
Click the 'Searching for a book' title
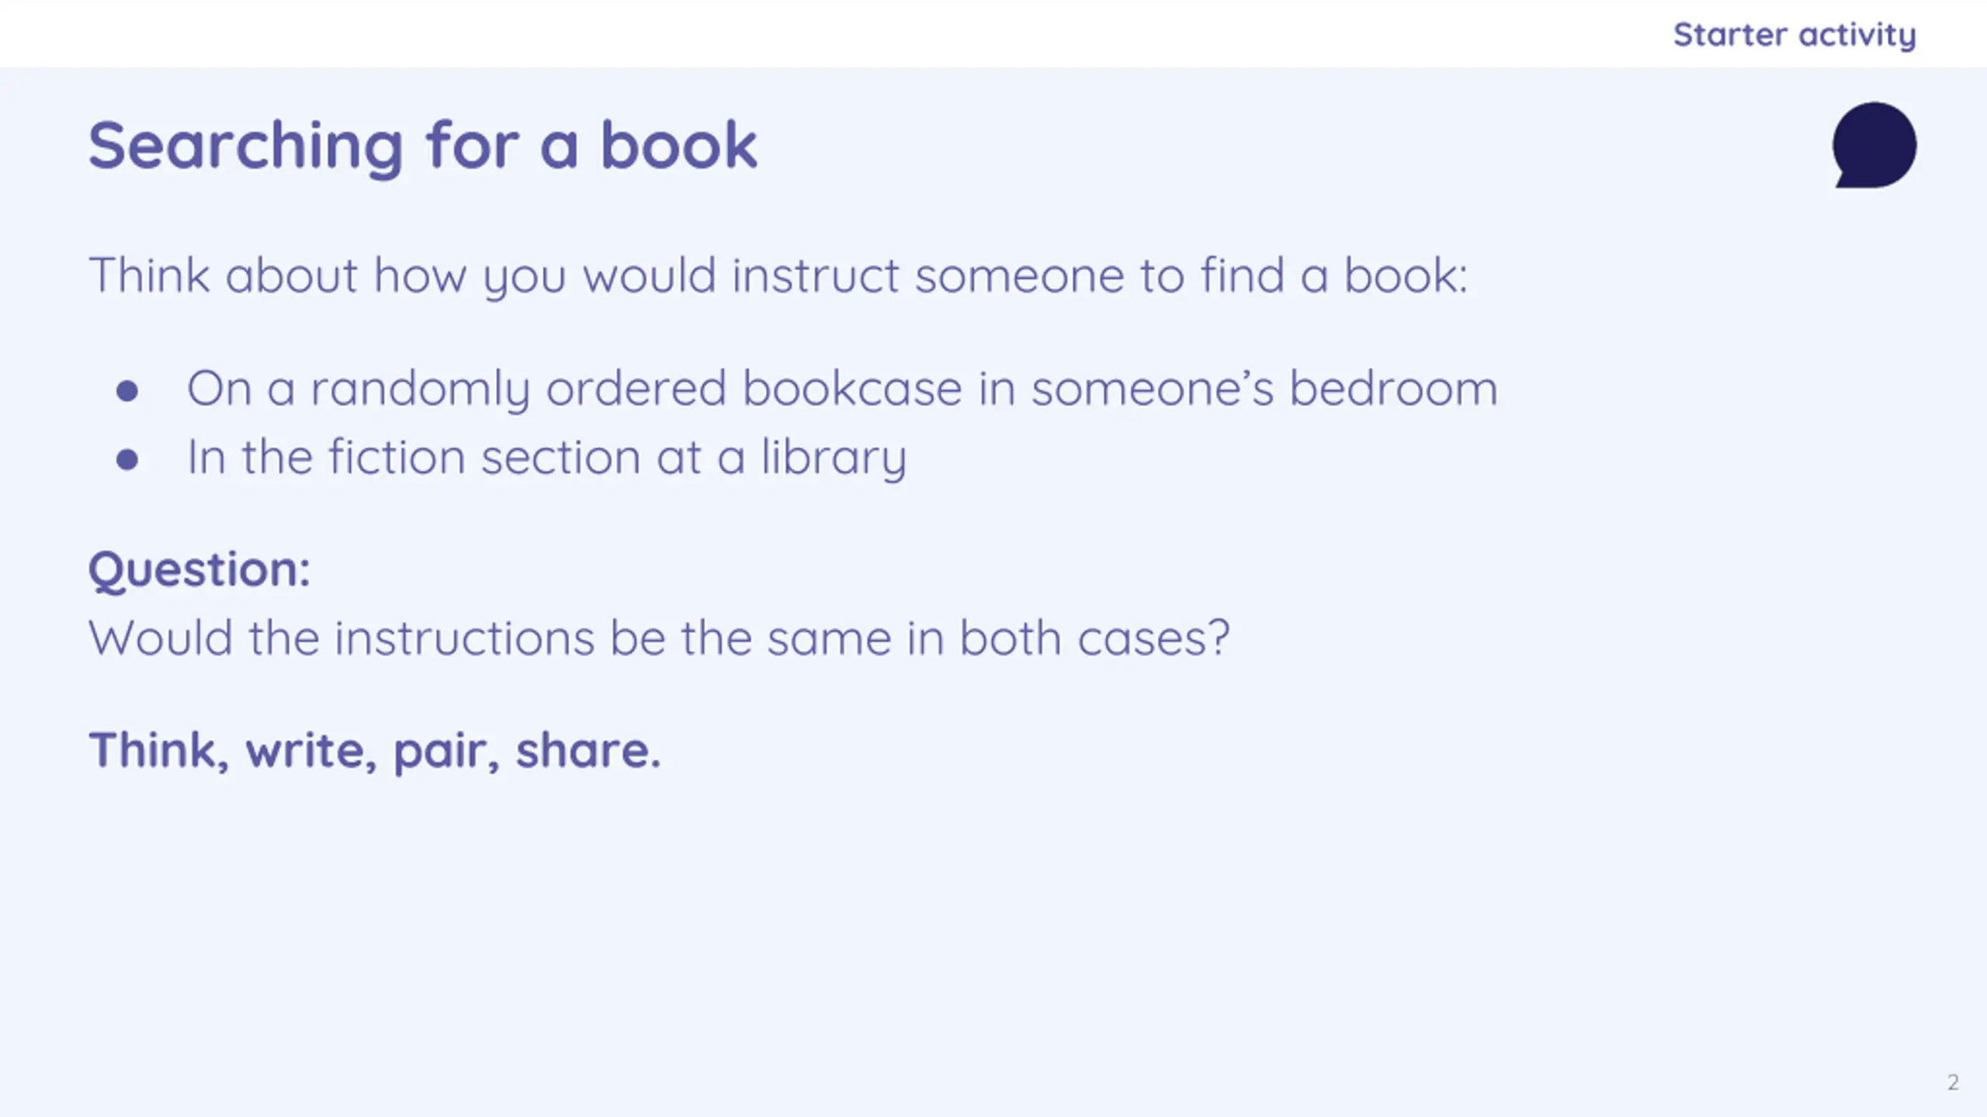[423, 147]
